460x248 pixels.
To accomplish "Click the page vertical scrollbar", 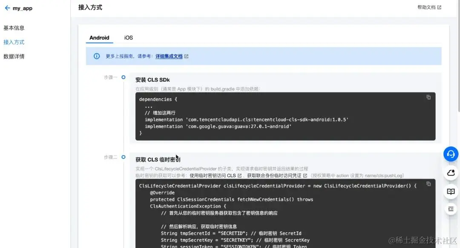I will point(459,56).
